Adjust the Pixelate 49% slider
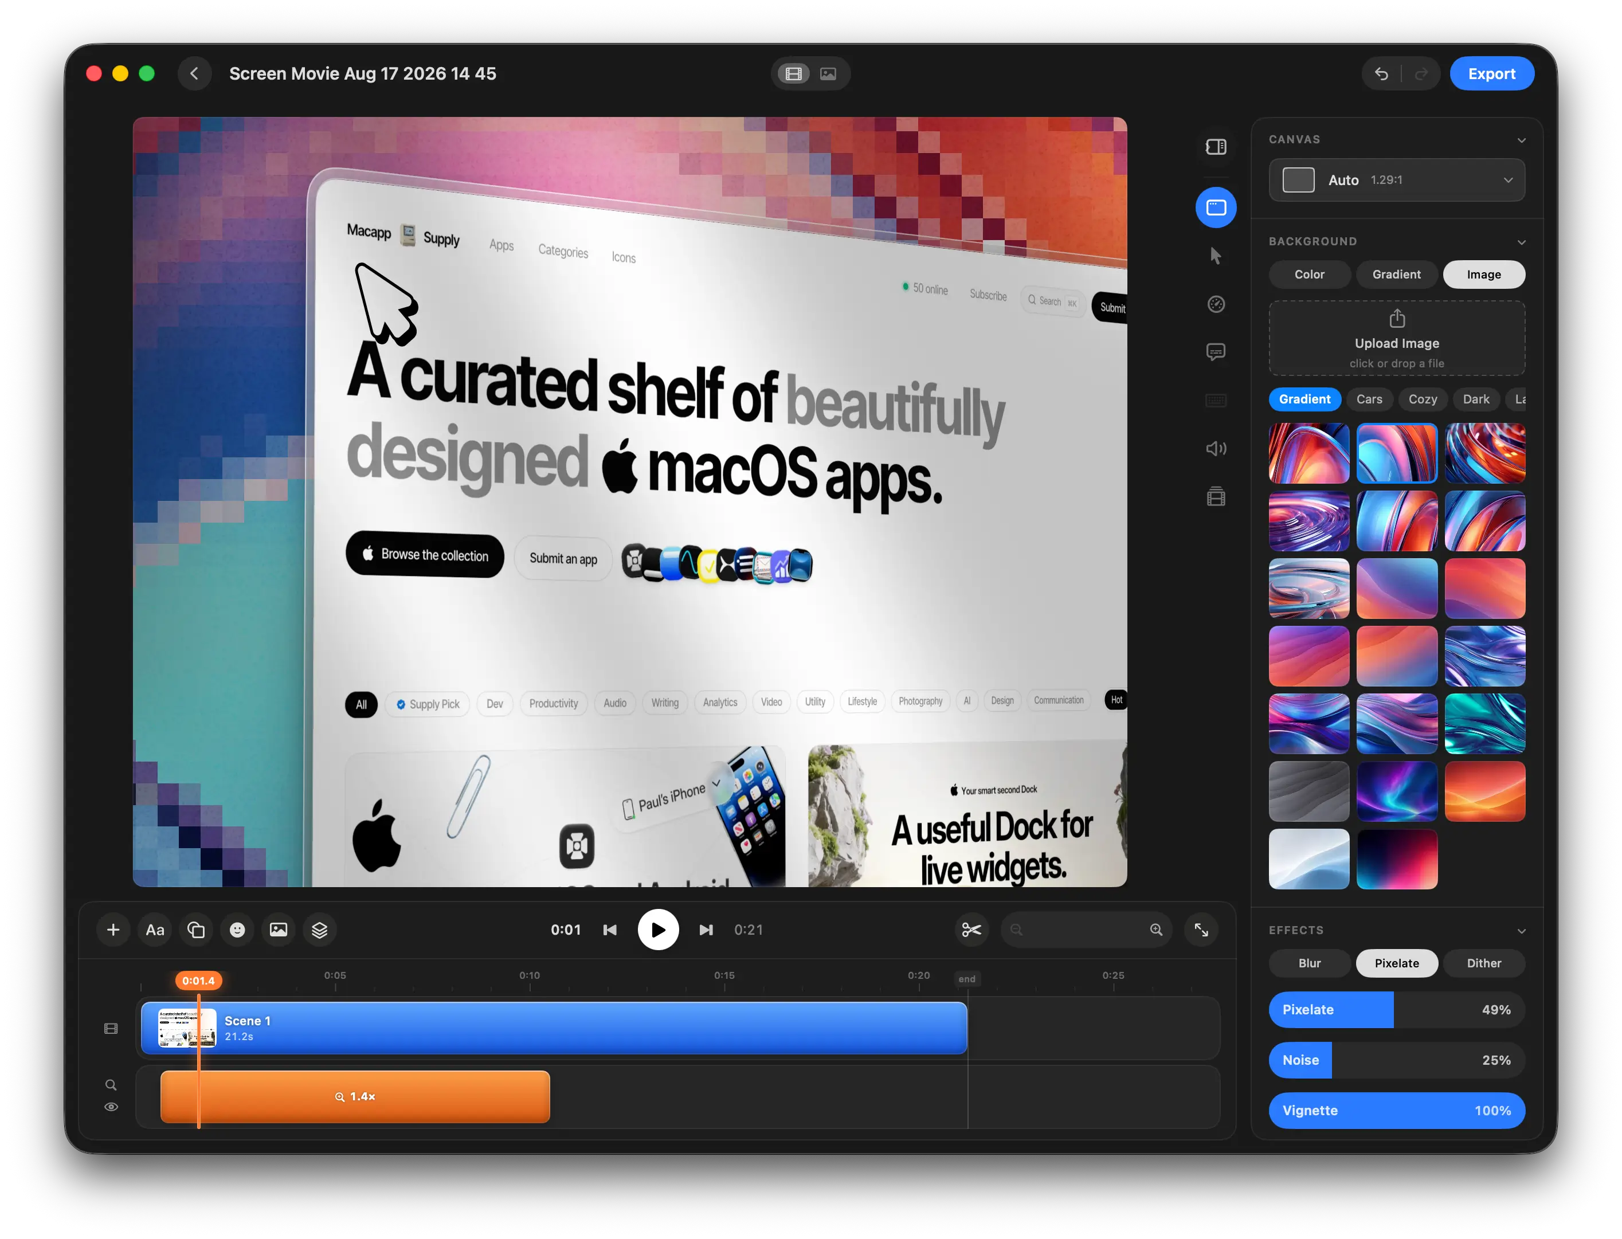Image resolution: width=1622 pixels, height=1239 pixels. (1397, 1010)
